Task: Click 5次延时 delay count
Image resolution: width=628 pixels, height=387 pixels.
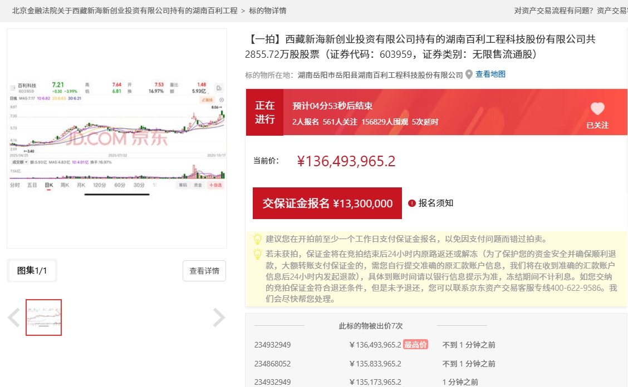Action: (425, 122)
